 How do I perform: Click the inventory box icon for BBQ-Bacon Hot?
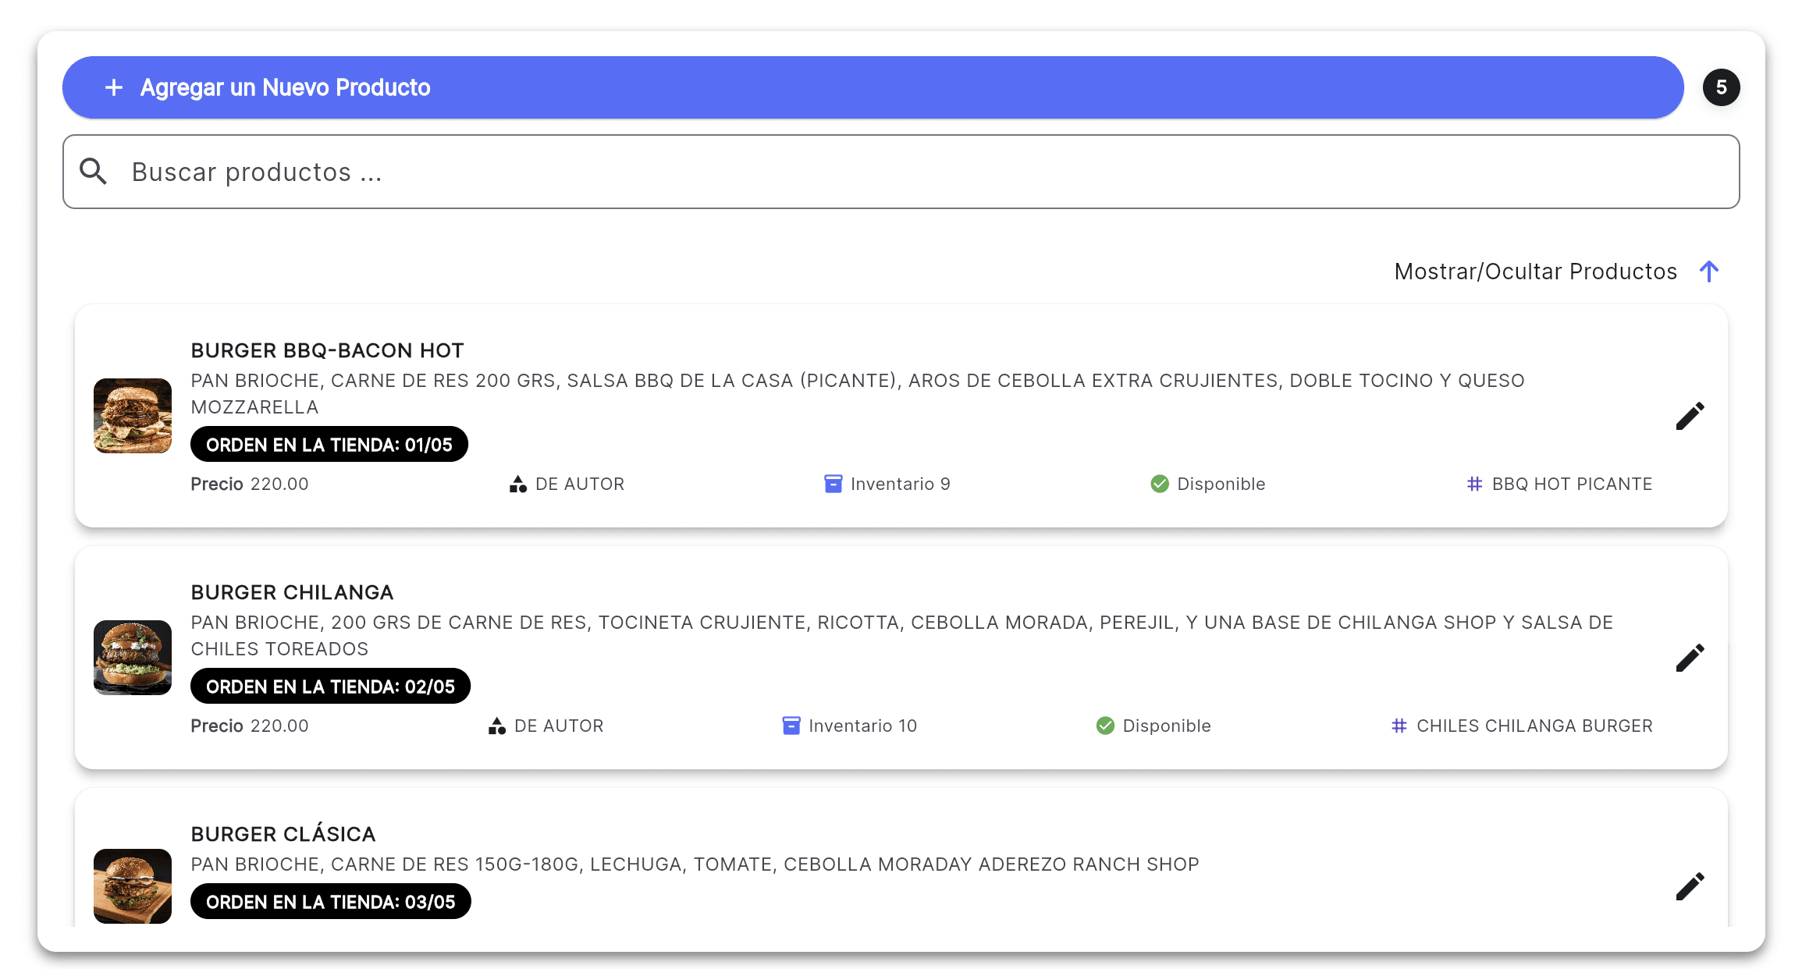tap(833, 484)
